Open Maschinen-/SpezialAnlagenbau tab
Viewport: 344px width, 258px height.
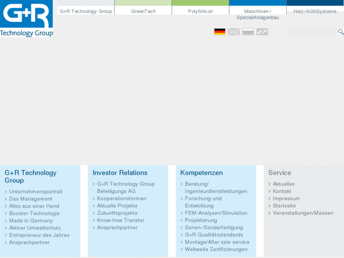258,14
